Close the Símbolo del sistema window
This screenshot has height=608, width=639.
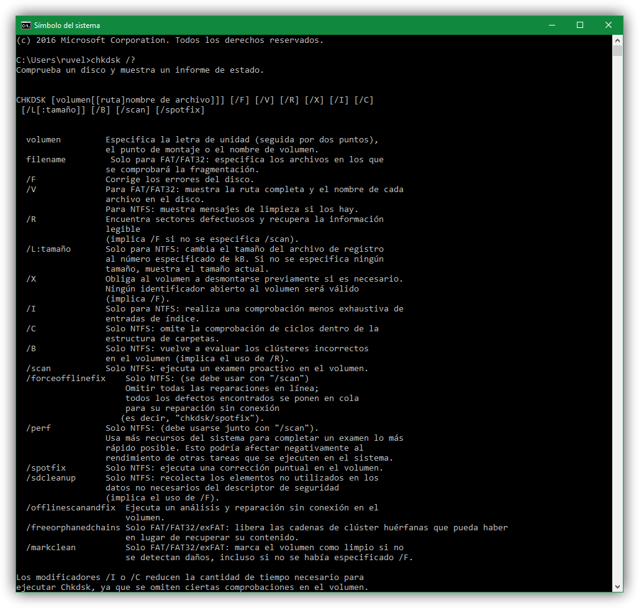coord(609,25)
